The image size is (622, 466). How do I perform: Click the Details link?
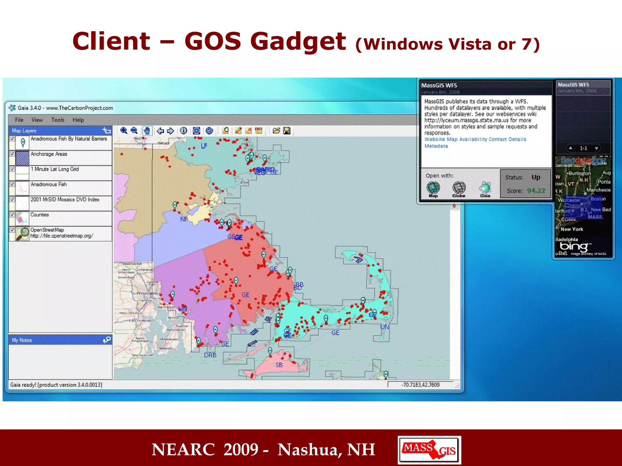[517, 139]
